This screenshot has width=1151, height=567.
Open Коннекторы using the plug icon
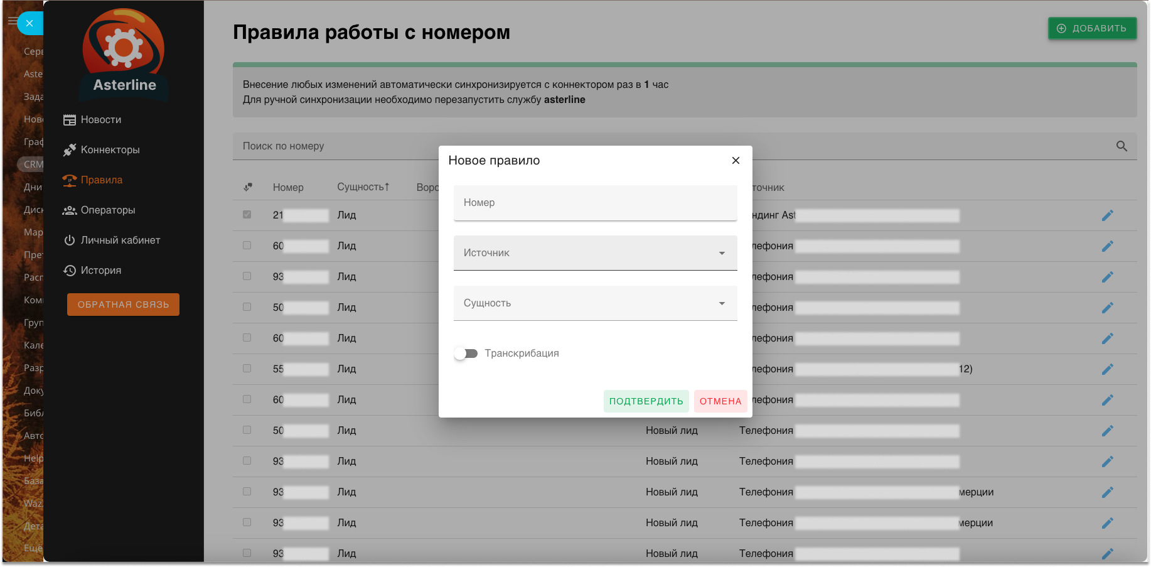point(70,150)
